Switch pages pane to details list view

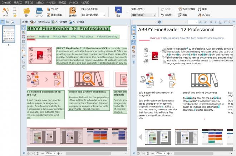[7, 22]
